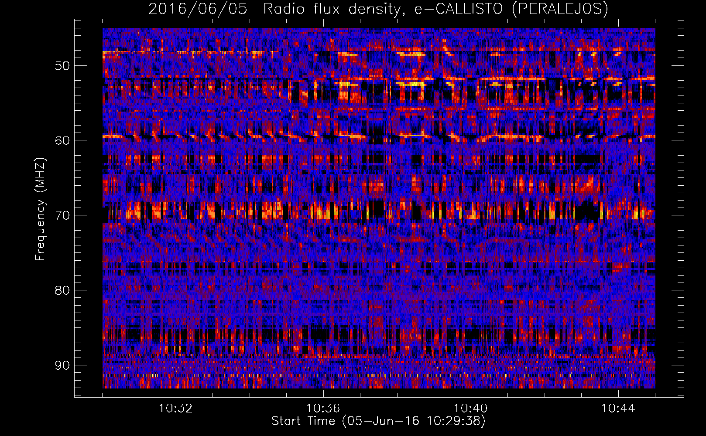
Task: Click the plot title mentioning e-CALLISTO (PERALEJOS)
Action: coord(378,9)
